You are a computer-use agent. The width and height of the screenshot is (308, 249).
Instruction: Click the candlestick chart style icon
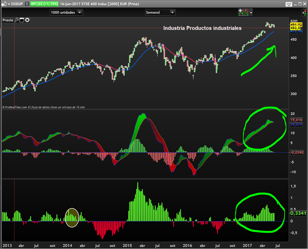(4, 4)
